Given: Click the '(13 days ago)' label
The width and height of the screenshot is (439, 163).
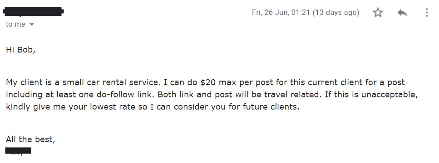Looking at the screenshot, I should (x=336, y=13).
